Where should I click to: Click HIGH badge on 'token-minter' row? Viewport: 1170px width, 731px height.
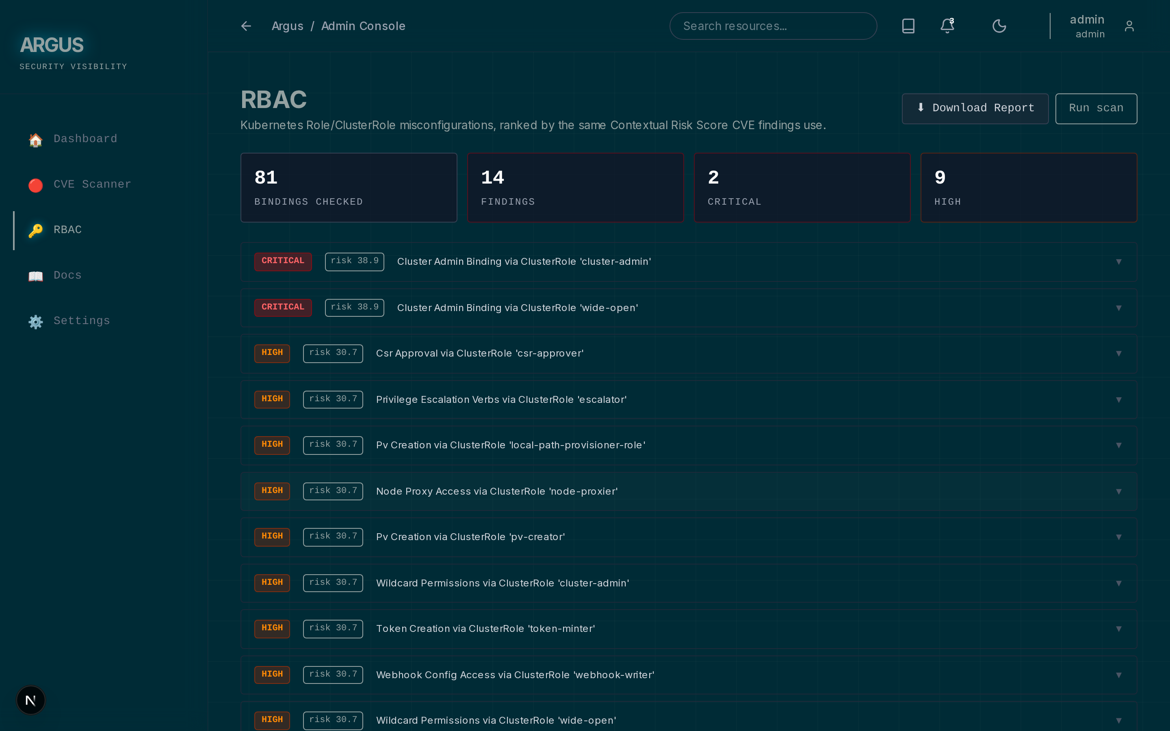tap(272, 629)
